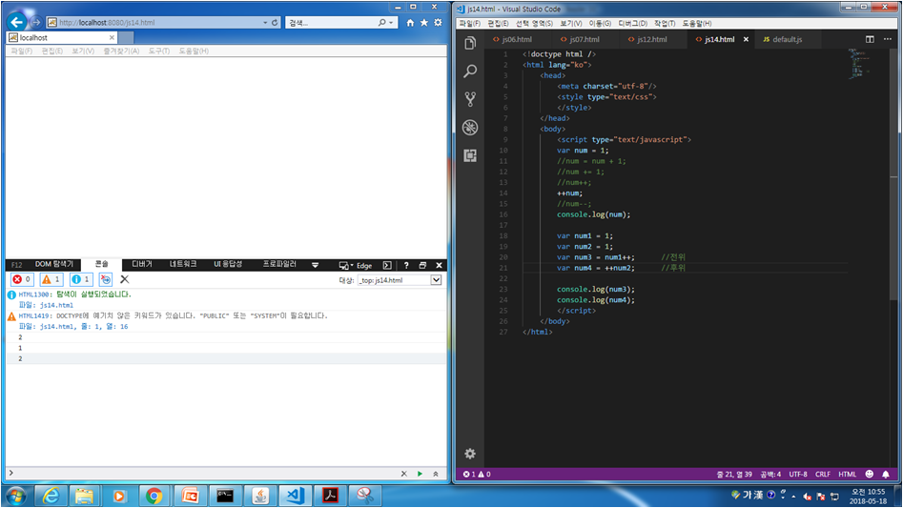Open js07.html editor tab

[x=584, y=39]
